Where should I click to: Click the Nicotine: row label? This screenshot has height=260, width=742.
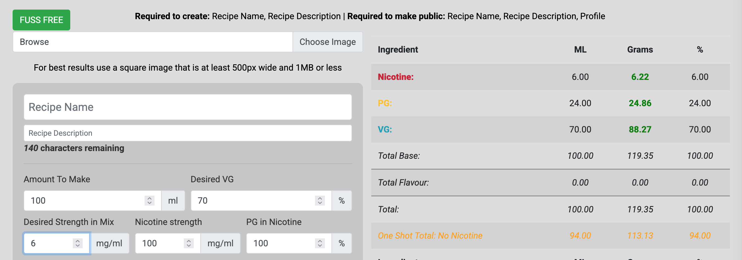[395, 77]
